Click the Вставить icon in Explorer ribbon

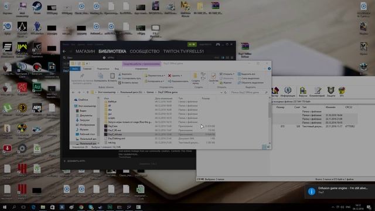112,78
